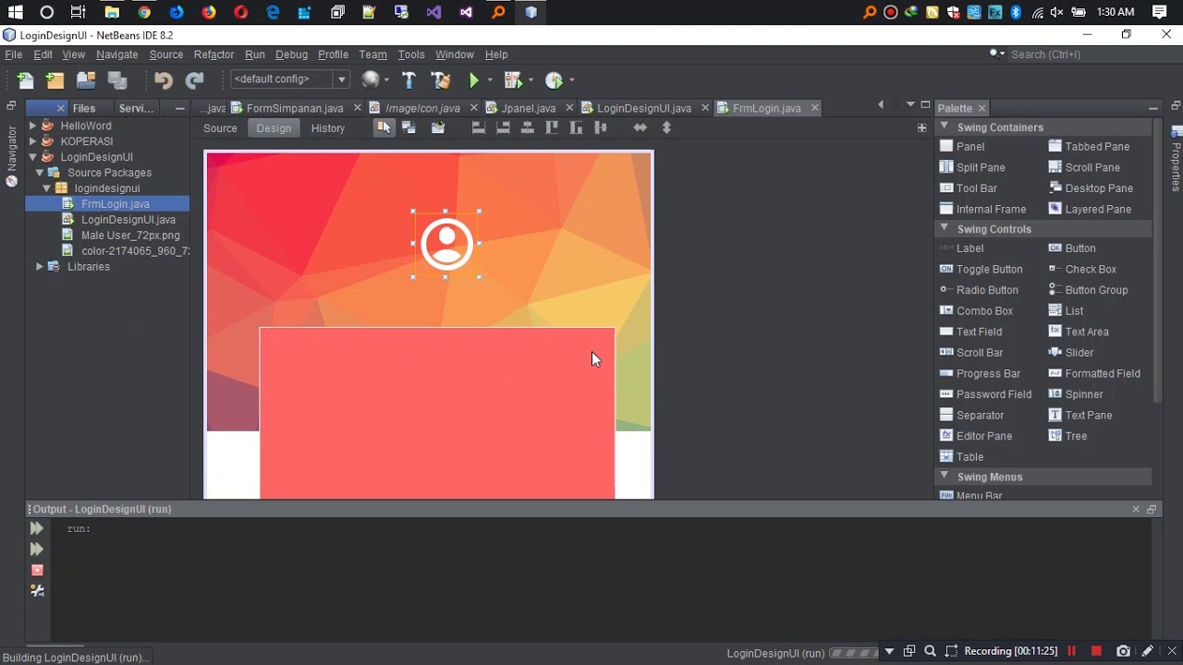
Task: Open the Refactor menu
Action: click(x=213, y=54)
